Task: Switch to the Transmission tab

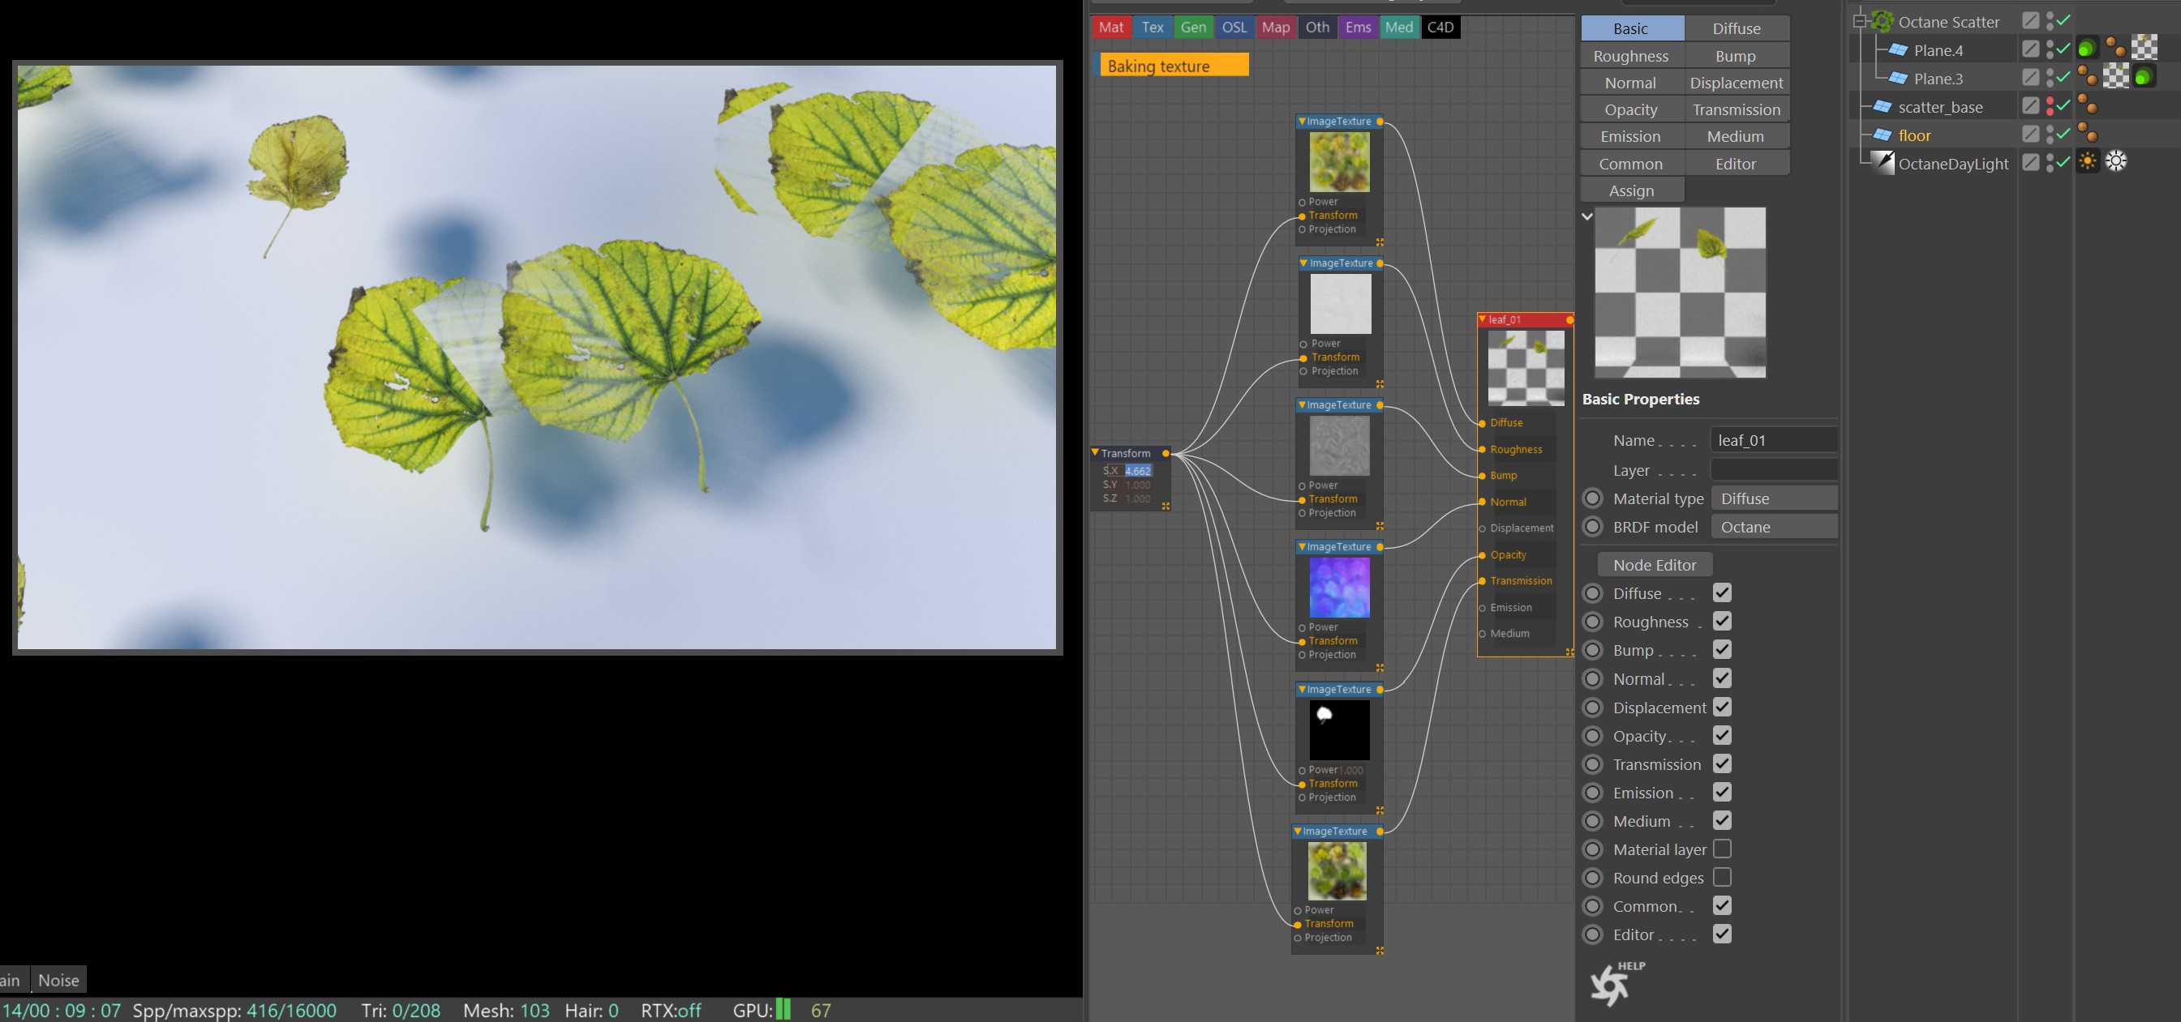Action: point(1737,109)
